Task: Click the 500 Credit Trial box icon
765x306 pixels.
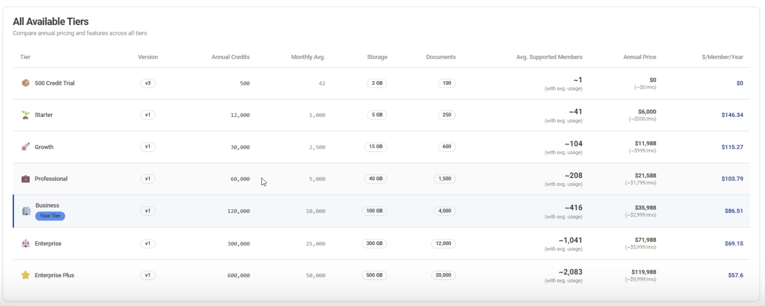Action: pyautogui.click(x=26, y=83)
